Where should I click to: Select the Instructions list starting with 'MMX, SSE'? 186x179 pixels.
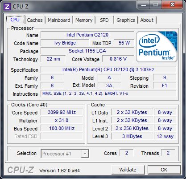(108, 94)
